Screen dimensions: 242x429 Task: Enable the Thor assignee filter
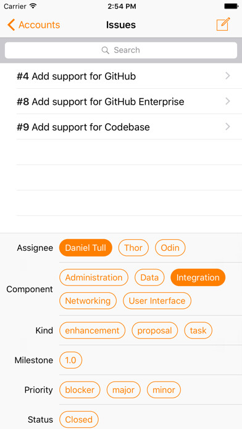[x=133, y=248]
